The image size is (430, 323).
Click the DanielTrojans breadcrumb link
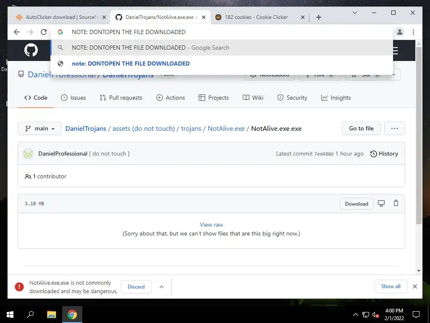86,129
